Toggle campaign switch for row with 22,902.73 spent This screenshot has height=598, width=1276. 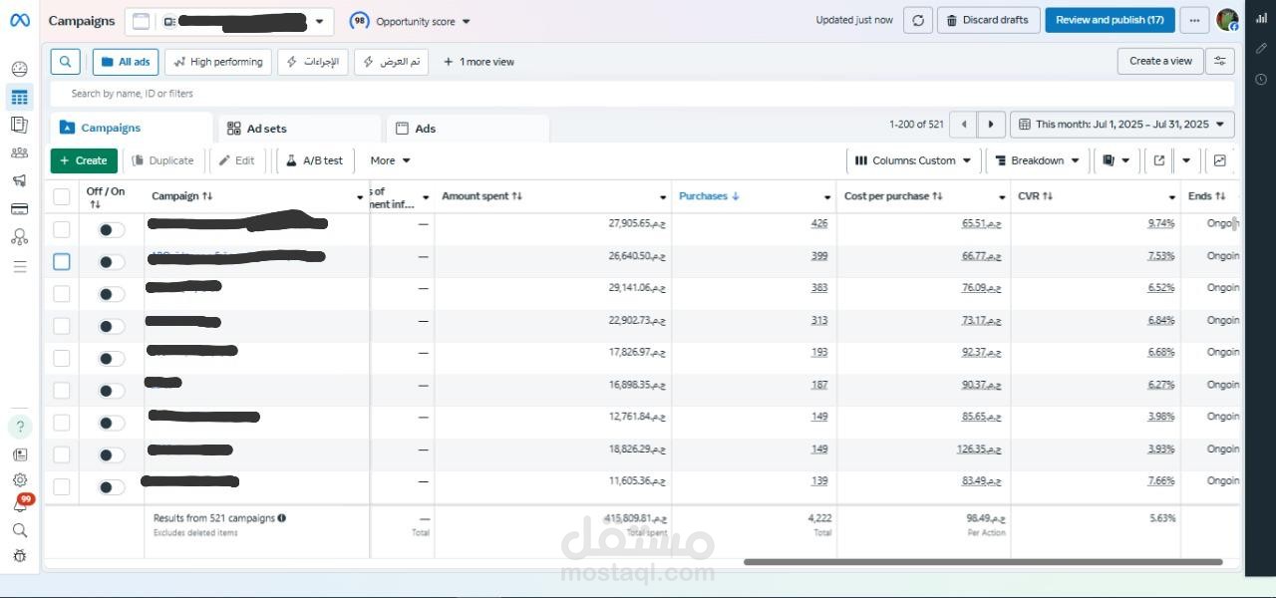click(112, 326)
